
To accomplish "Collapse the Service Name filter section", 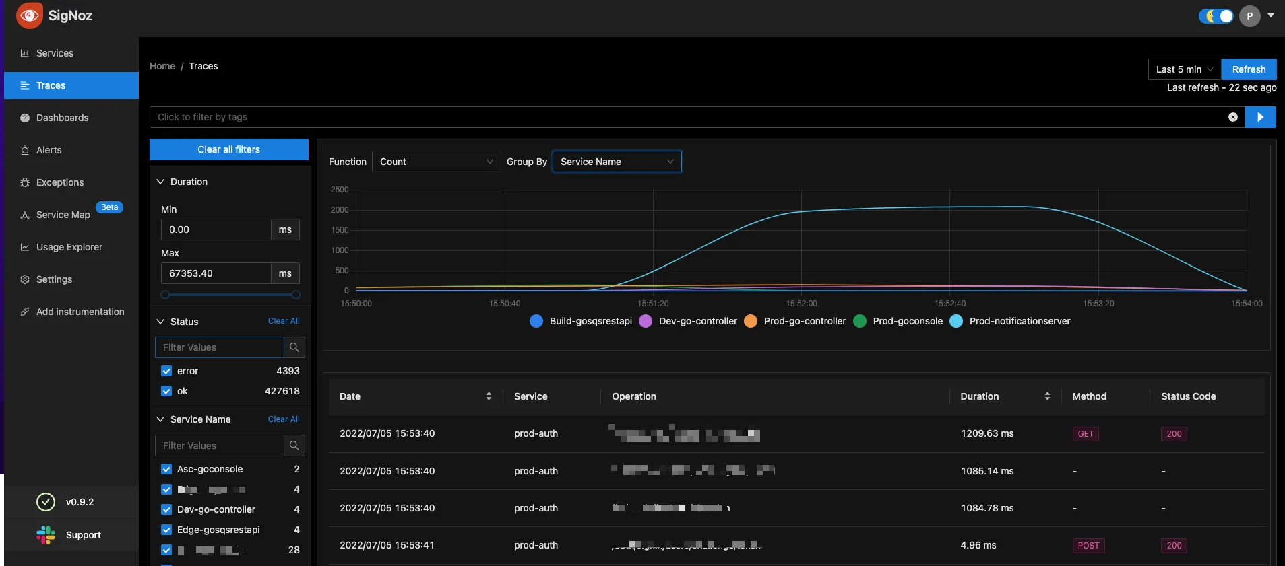I will (160, 419).
